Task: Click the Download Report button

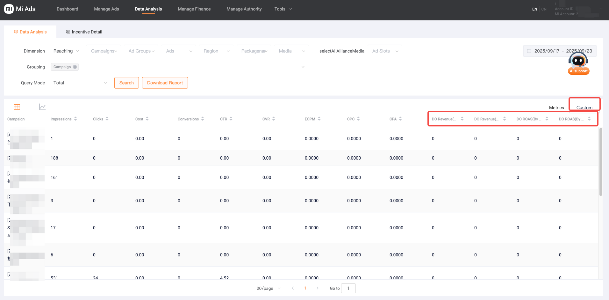Action: (x=165, y=83)
